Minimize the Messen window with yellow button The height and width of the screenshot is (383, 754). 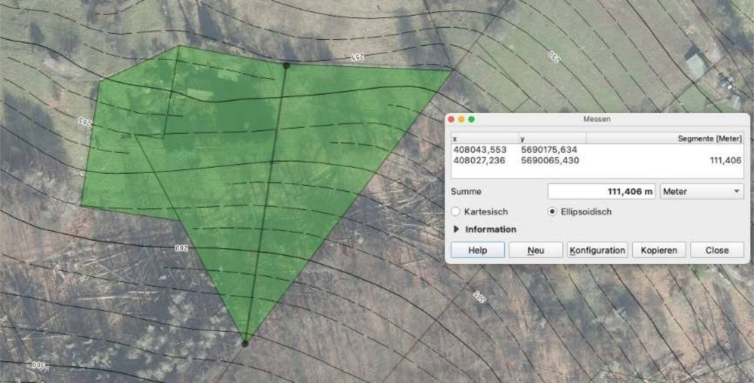461,119
